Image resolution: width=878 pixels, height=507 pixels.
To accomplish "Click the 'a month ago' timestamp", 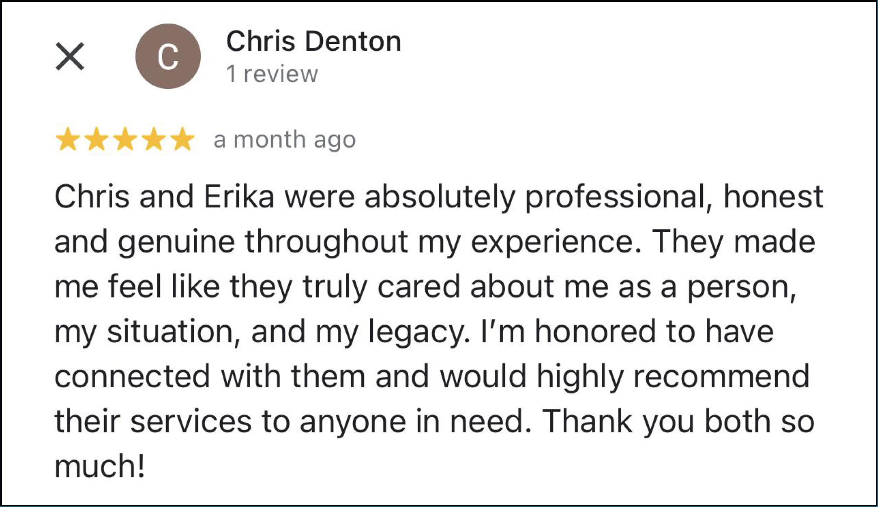I will pyautogui.click(x=284, y=139).
